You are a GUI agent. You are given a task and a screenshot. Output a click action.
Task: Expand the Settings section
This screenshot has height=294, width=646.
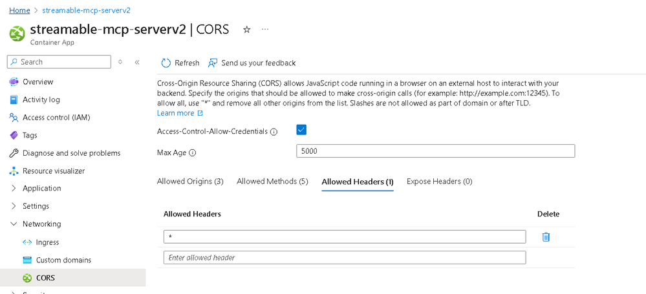pos(14,206)
